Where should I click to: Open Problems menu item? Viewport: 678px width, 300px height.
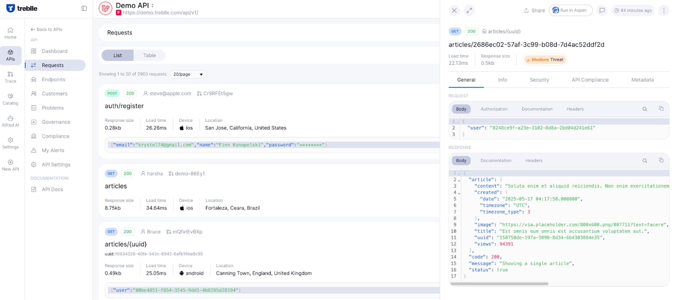coord(55,108)
